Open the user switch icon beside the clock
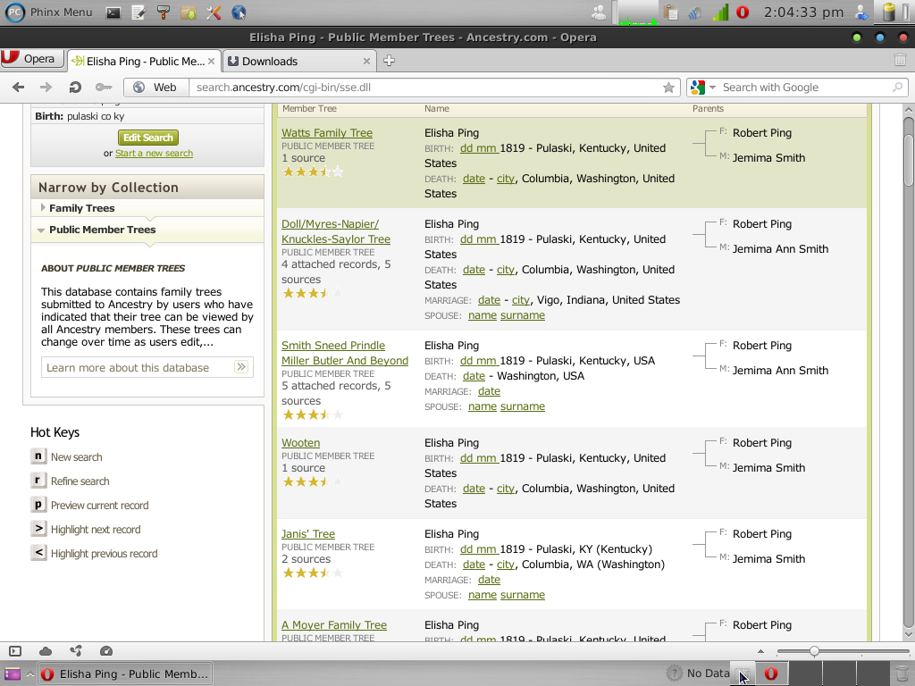Viewport: 915px width, 686px height. tap(861, 13)
